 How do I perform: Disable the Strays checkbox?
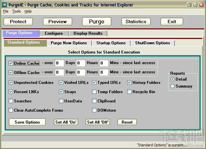tap(61, 92)
